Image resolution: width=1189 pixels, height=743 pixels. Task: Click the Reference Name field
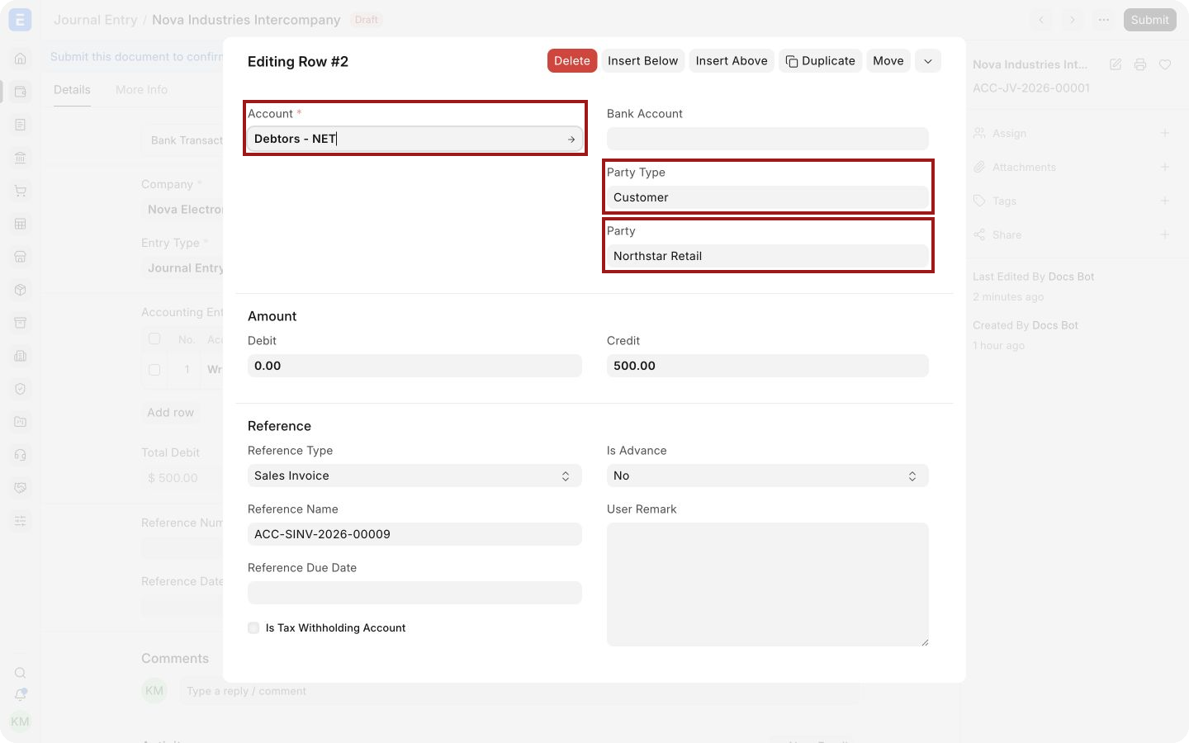point(414,534)
